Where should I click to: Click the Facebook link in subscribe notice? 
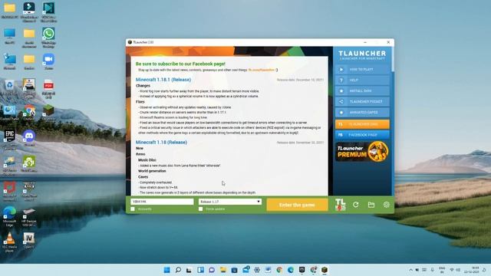261,70
